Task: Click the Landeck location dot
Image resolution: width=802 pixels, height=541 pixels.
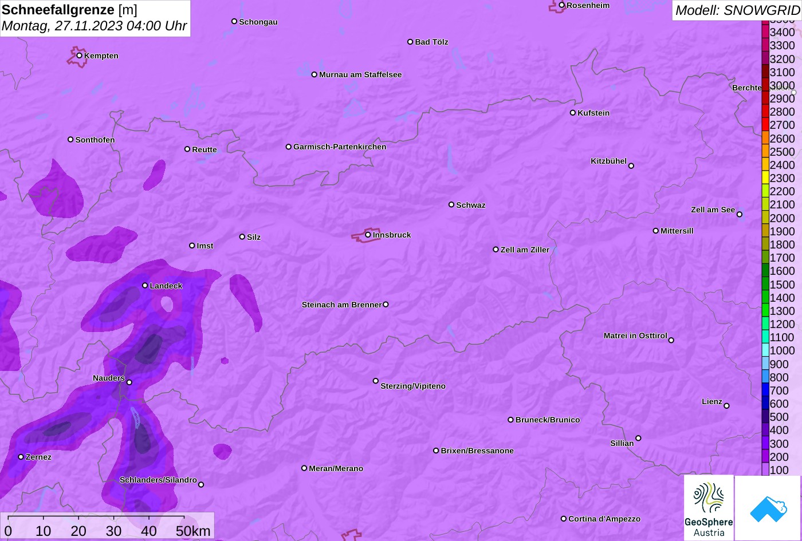Action: (x=145, y=285)
